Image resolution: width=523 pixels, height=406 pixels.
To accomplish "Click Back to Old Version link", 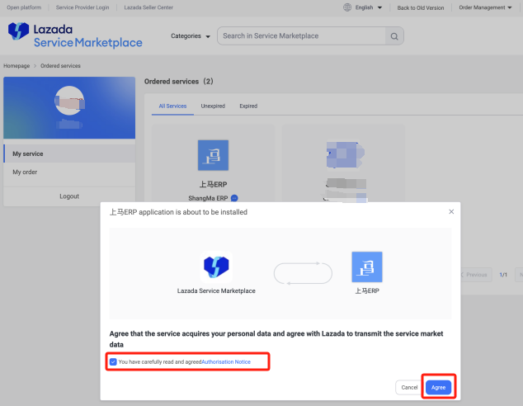I will [420, 7].
